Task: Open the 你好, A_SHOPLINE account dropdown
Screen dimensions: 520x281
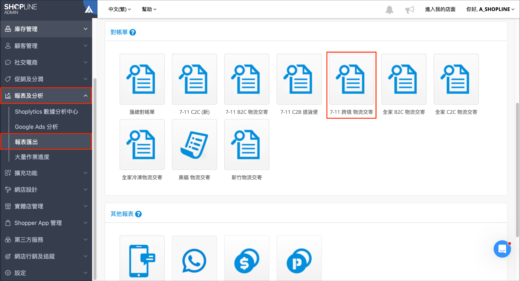Action: coord(490,9)
